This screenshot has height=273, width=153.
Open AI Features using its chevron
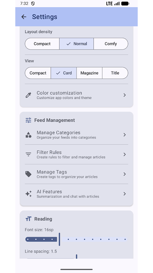[124, 194]
